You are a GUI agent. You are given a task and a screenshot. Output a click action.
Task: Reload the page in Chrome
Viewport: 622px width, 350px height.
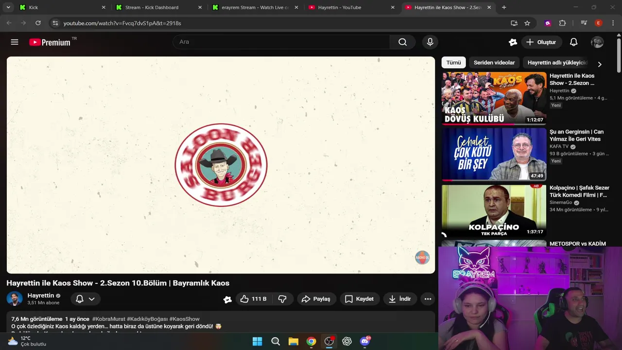click(38, 23)
